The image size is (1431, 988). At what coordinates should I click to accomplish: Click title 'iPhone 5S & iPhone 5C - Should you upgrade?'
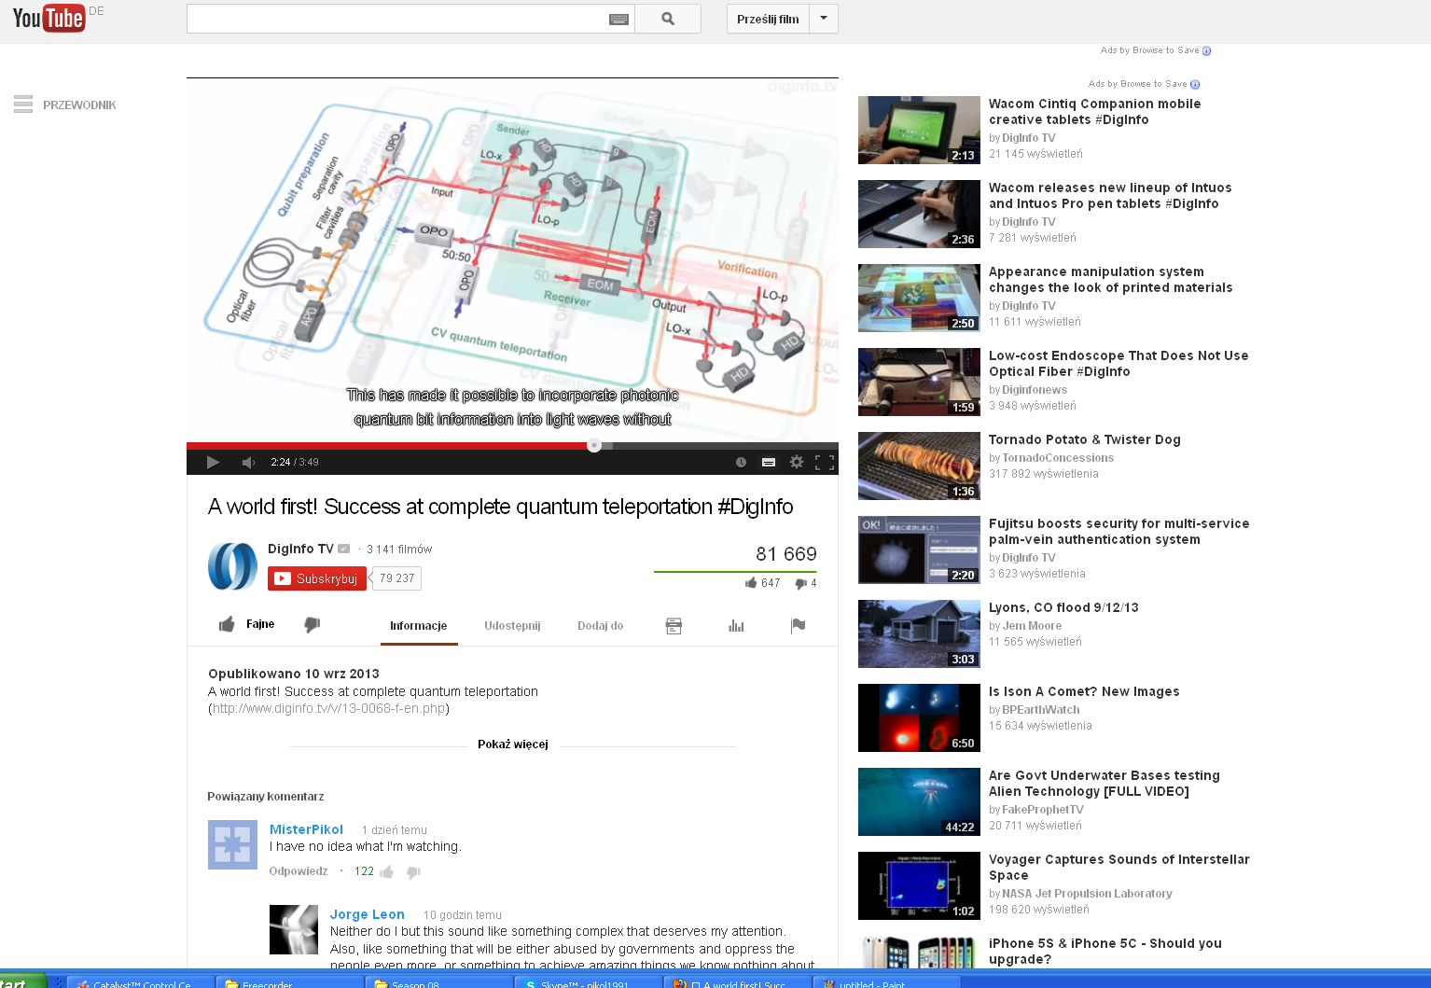pos(1105,952)
